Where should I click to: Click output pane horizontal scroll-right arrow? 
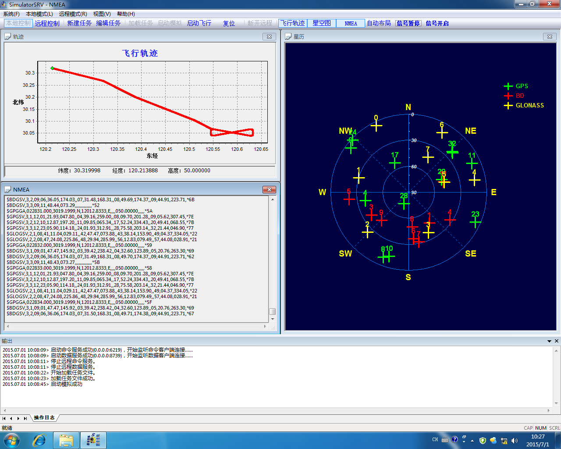pos(549,410)
